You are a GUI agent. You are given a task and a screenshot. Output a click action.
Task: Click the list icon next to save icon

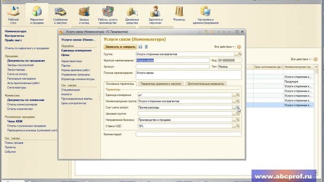146,47
